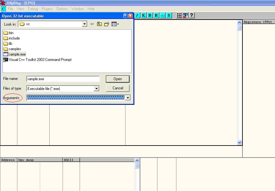Select the sample.exe file
The height and width of the screenshot is (191, 275).
(15, 54)
